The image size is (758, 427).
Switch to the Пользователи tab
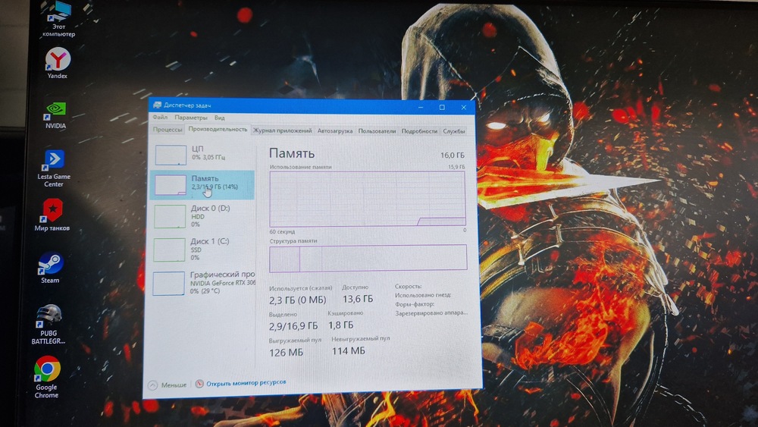pyautogui.click(x=377, y=130)
